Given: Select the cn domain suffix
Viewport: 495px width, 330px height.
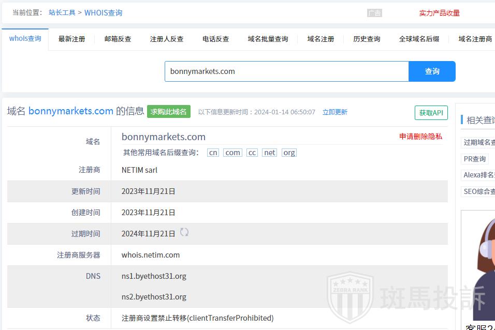Looking at the screenshot, I should point(213,153).
